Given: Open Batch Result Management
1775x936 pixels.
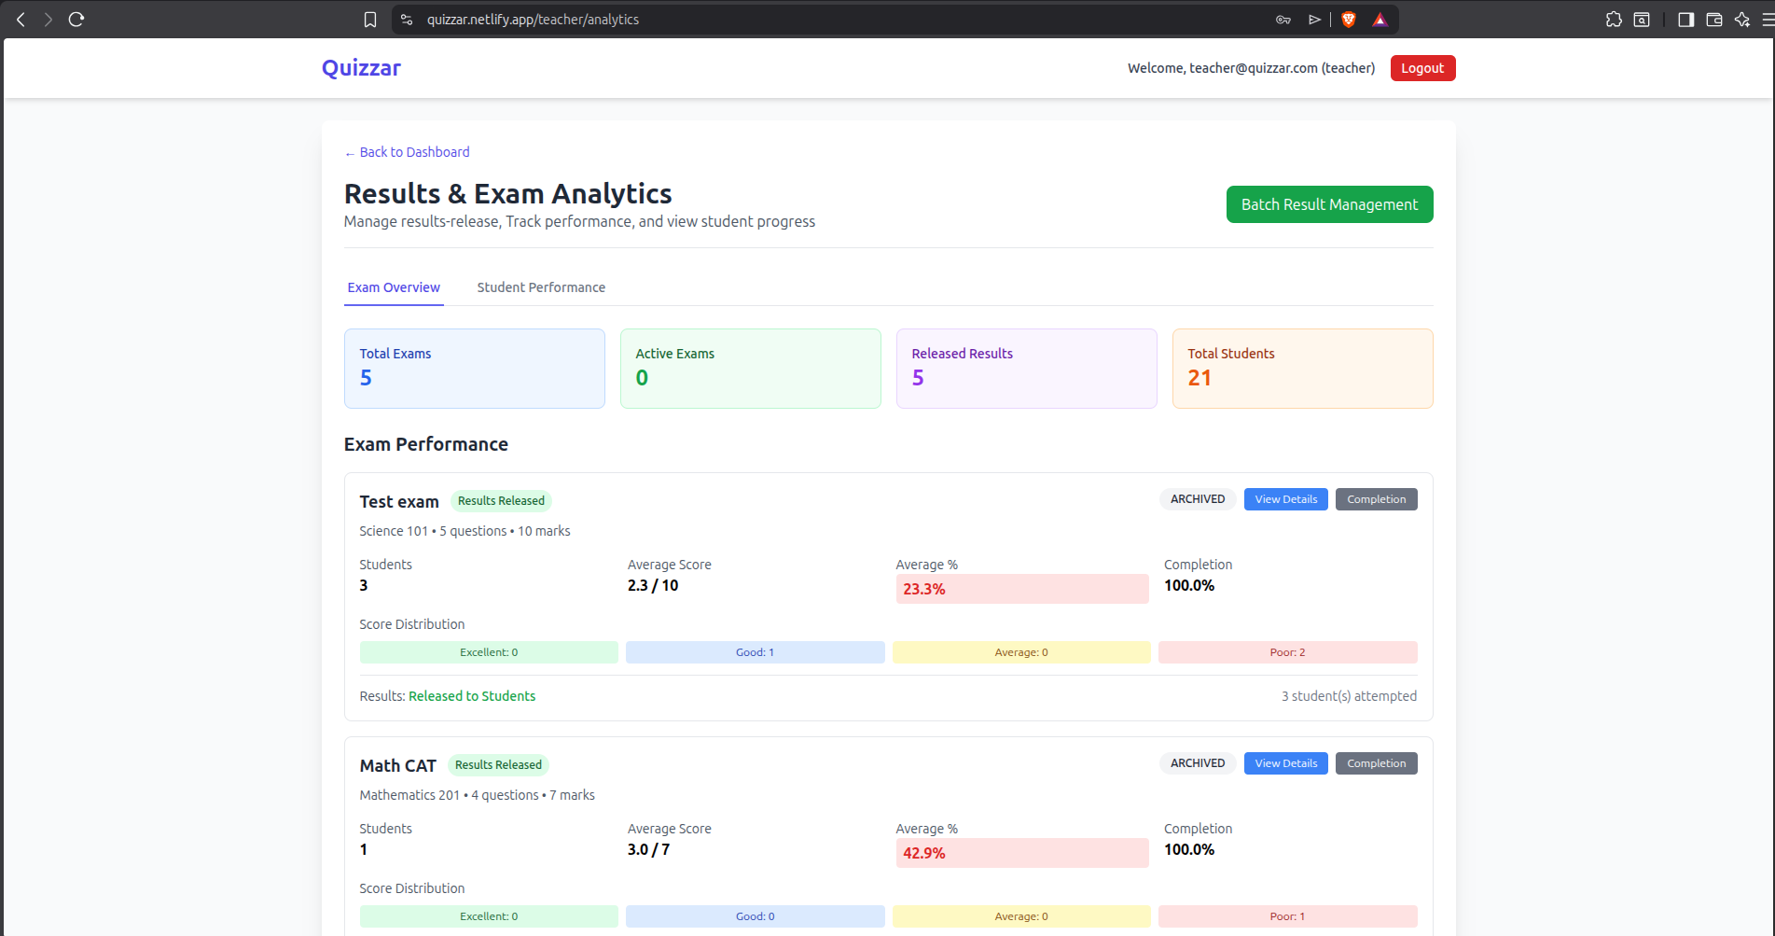Looking at the screenshot, I should click(1329, 203).
